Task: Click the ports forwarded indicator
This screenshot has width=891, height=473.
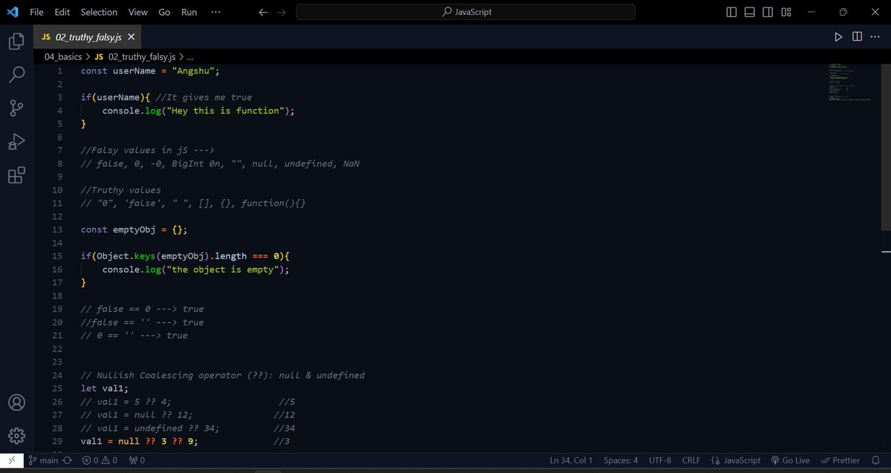Action: coord(137,460)
